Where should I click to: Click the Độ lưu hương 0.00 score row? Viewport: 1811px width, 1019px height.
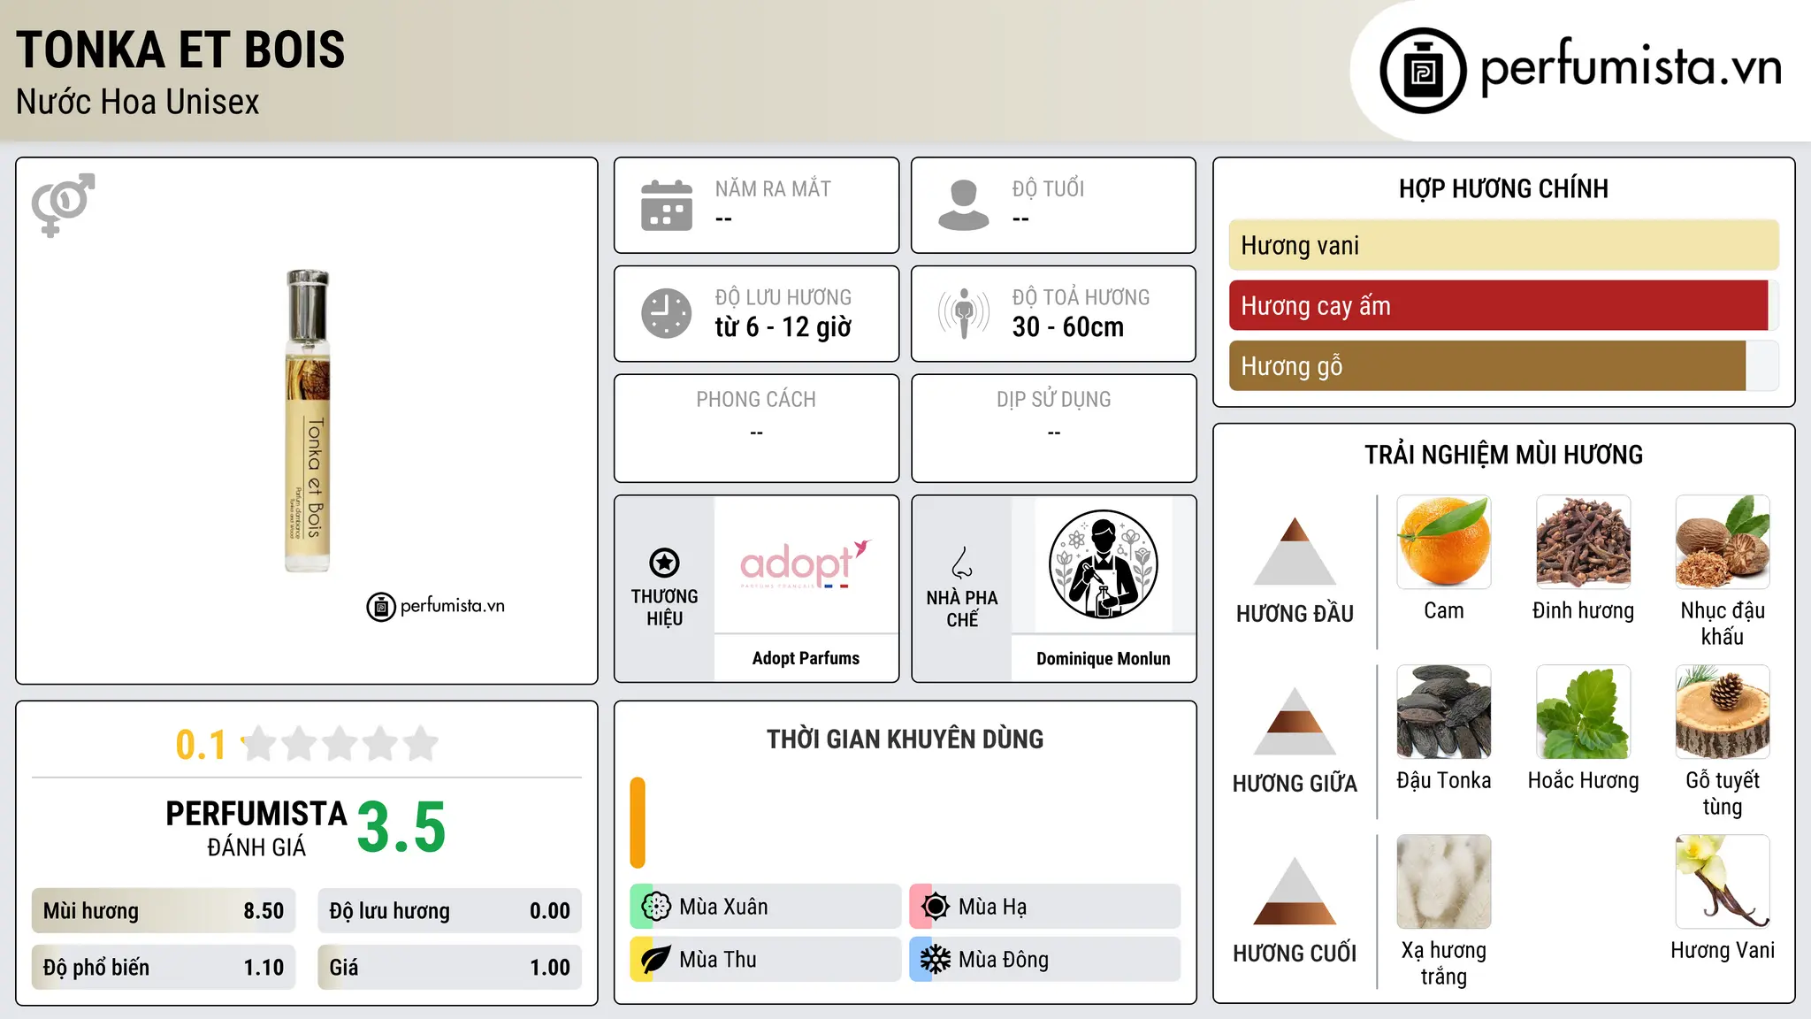[449, 911]
